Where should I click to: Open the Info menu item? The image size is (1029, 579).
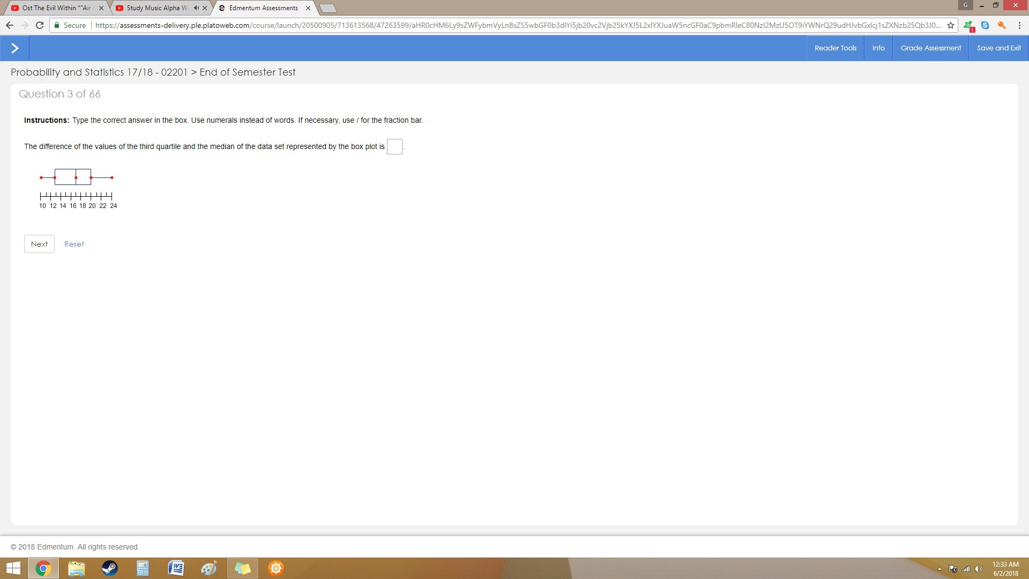click(x=878, y=48)
